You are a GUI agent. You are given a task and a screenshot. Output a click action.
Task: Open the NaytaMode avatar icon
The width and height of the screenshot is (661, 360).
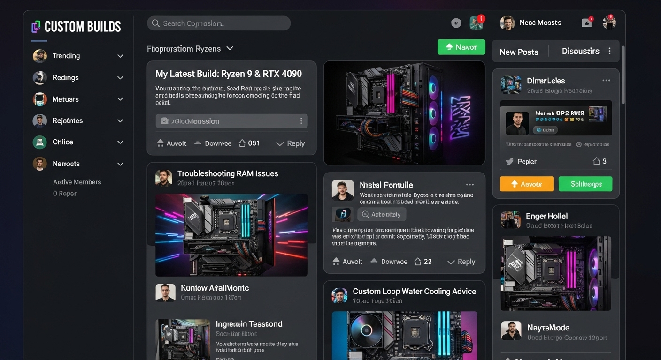point(511,330)
